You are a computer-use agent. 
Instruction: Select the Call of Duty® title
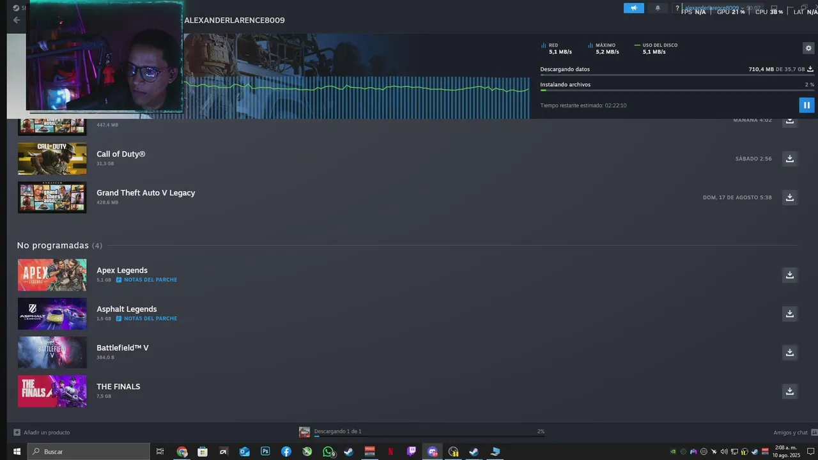(121, 154)
